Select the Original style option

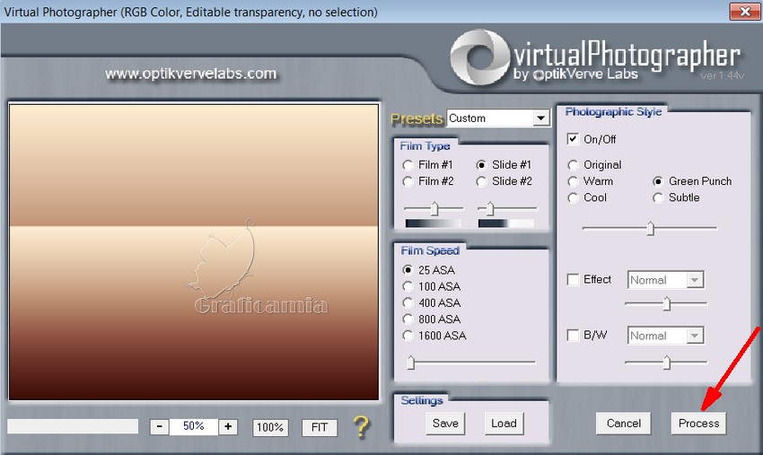coord(574,165)
